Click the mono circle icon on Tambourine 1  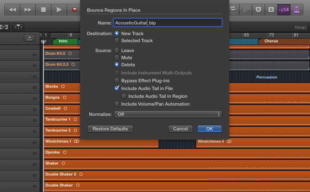click(x=75, y=119)
